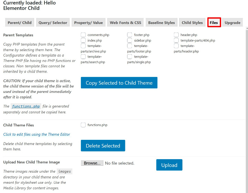248x193 pixels.
Task: Enable the index.php checkbox
Action: coord(83,40)
